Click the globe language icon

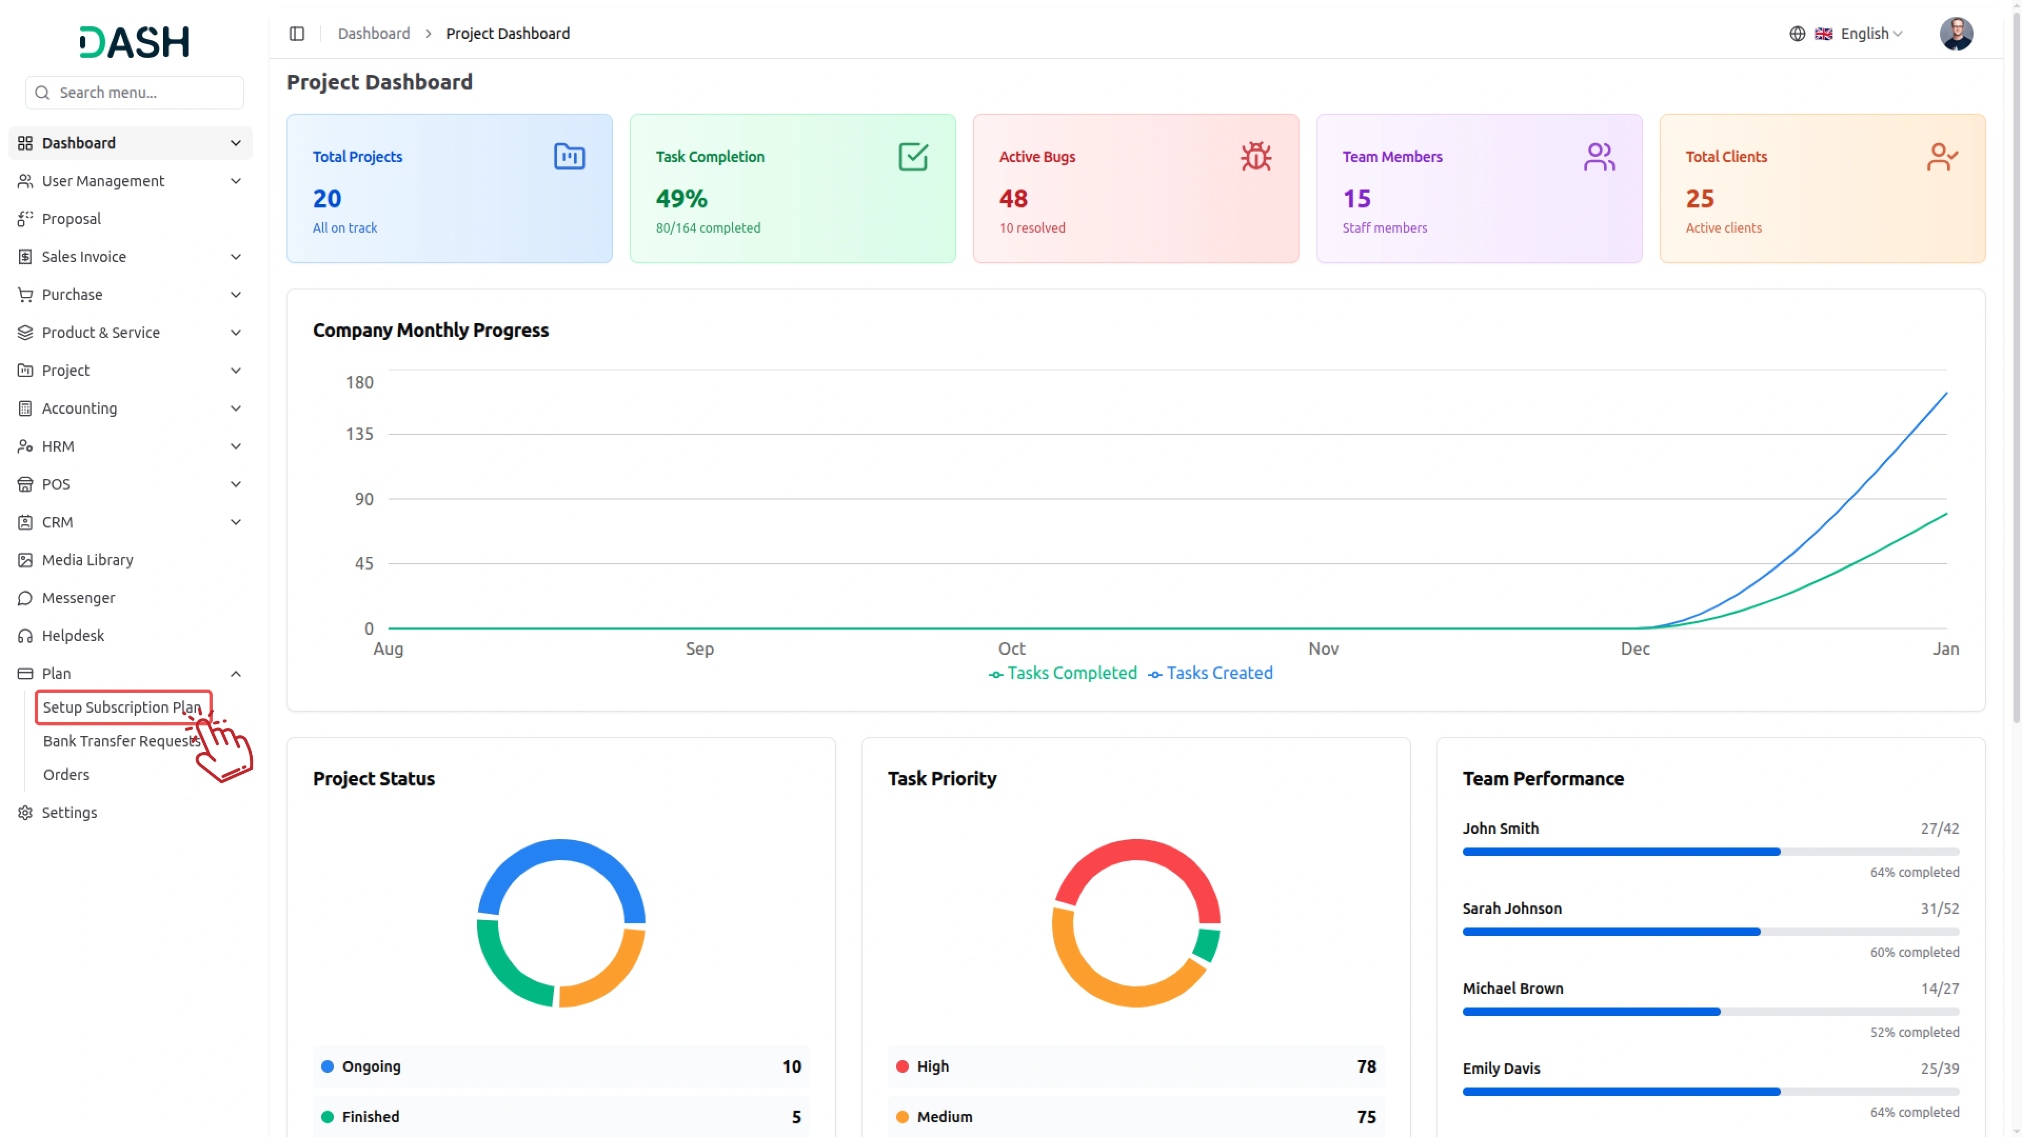(1797, 34)
